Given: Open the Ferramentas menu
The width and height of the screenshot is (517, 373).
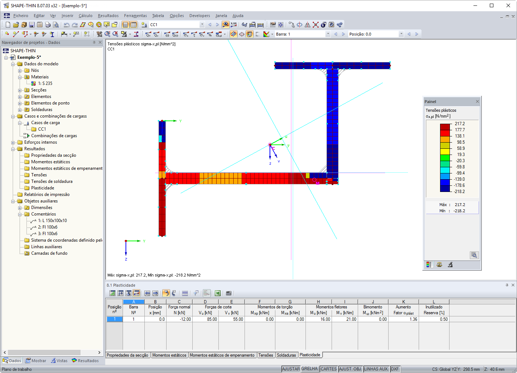Looking at the screenshot, I should [x=135, y=16].
